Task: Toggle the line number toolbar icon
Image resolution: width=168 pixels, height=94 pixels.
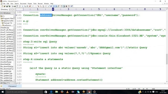Action: (x=54, y=6)
